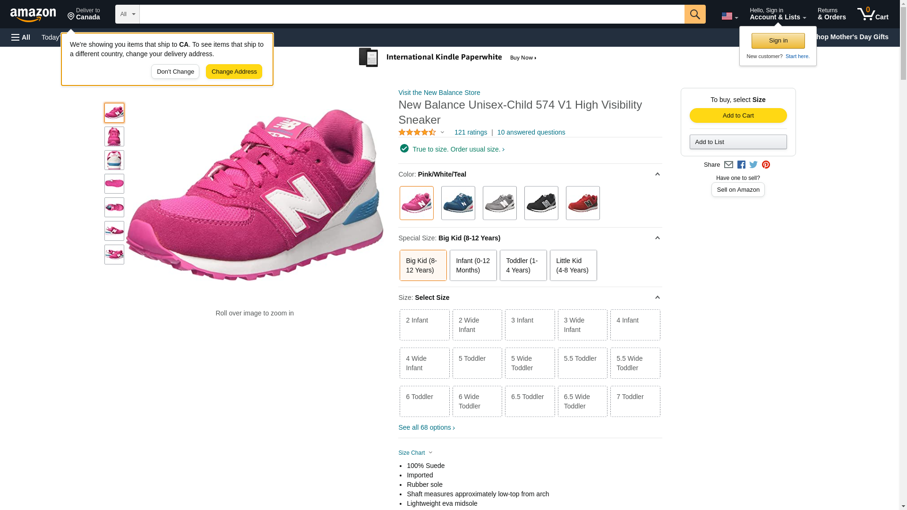Open the search category All dropdown

pos(127,14)
